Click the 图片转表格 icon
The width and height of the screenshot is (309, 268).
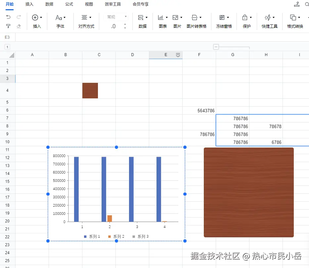(194, 17)
